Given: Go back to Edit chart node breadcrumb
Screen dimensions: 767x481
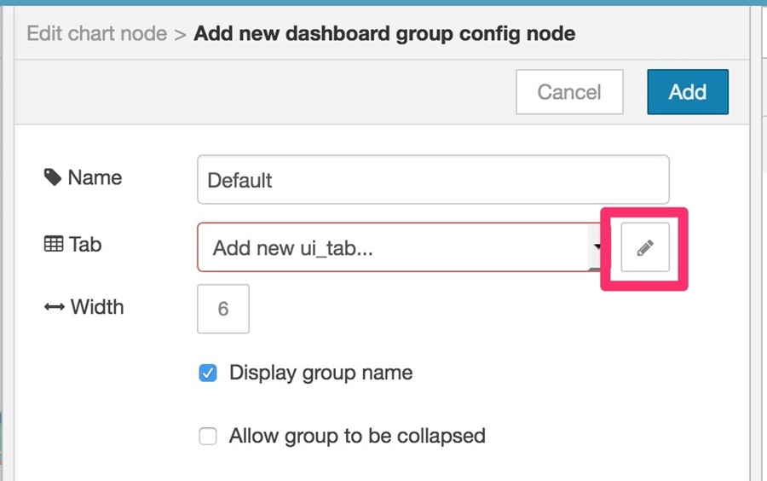Looking at the screenshot, I should (97, 34).
